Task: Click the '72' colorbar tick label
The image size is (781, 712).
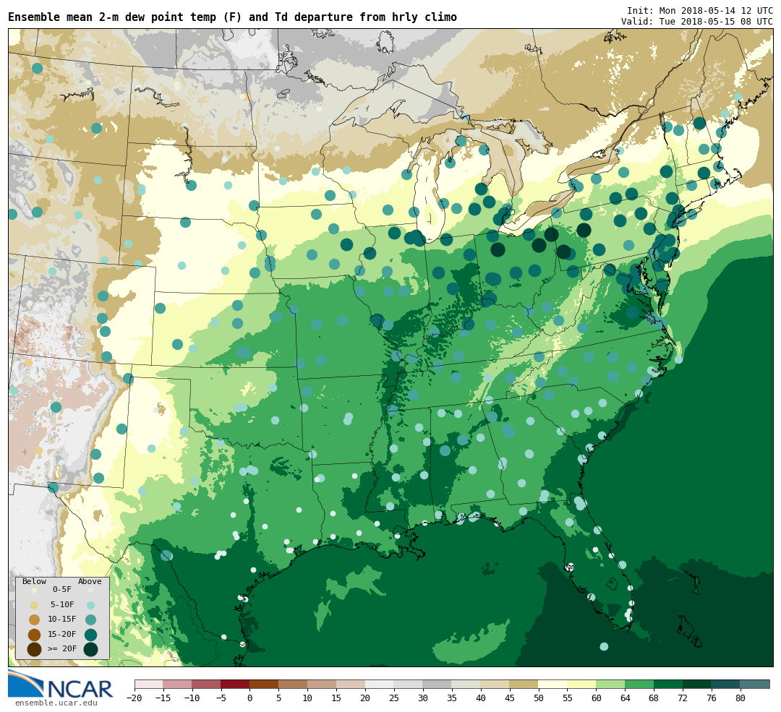Action: (x=683, y=698)
